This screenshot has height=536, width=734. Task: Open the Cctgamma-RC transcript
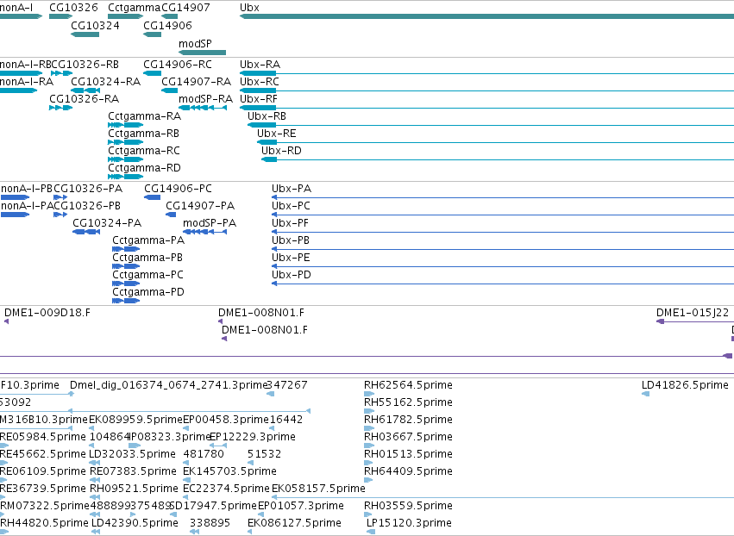[x=125, y=159]
